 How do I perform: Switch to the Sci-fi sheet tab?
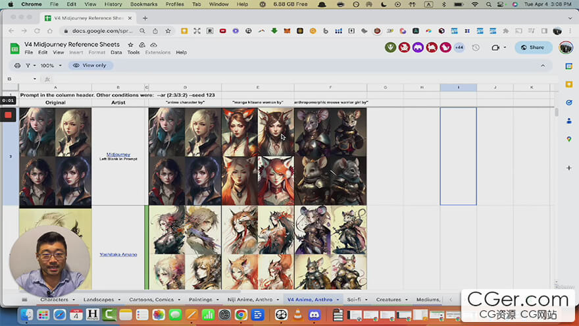point(354,300)
